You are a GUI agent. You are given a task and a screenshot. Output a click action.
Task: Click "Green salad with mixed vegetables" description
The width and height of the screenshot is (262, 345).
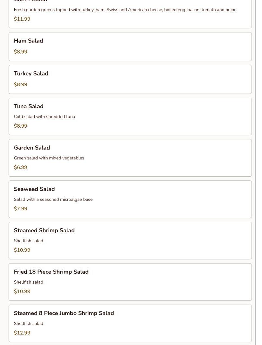coord(49,158)
